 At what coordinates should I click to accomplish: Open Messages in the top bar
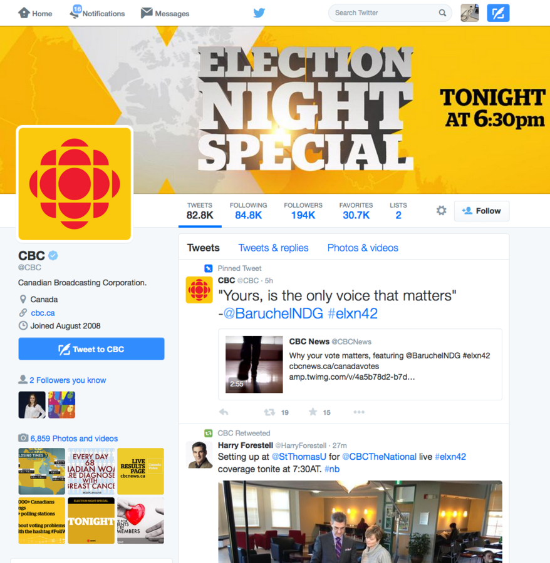(x=165, y=13)
